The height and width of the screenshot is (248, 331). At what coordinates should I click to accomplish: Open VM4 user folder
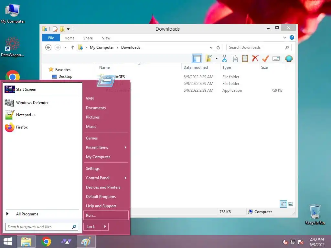pyautogui.click(x=106, y=98)
